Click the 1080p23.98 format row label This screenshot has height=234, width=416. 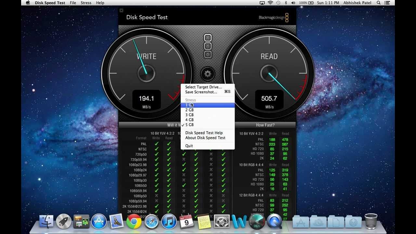point(138,165)
